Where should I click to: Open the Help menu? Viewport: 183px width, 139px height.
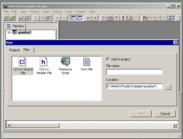(x=92, y=12)
